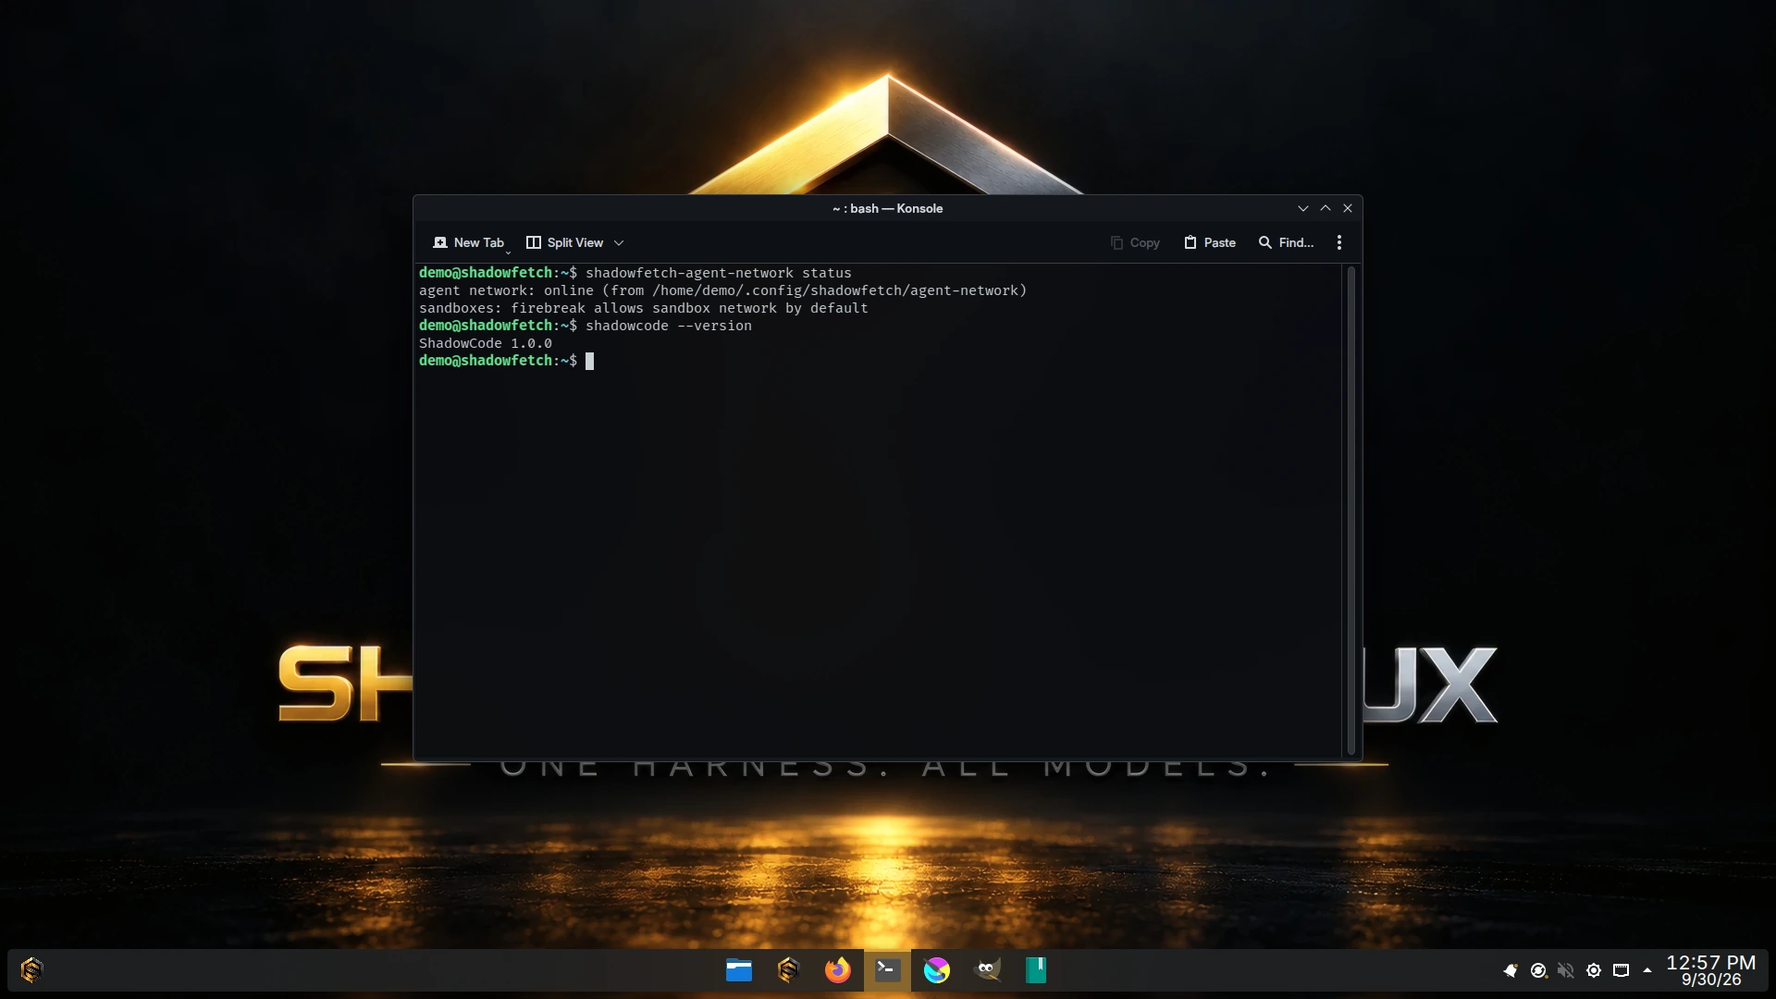Click the Konsole title bar text
1776x999 pixels.
pyautogui.click(x=887, y=208)
